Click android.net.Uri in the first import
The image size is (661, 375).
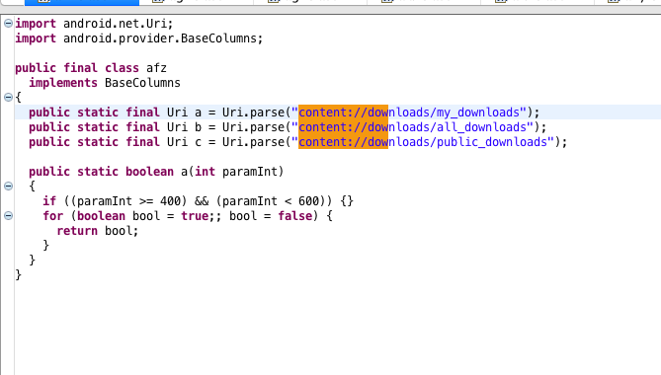(x=116, y=24)
